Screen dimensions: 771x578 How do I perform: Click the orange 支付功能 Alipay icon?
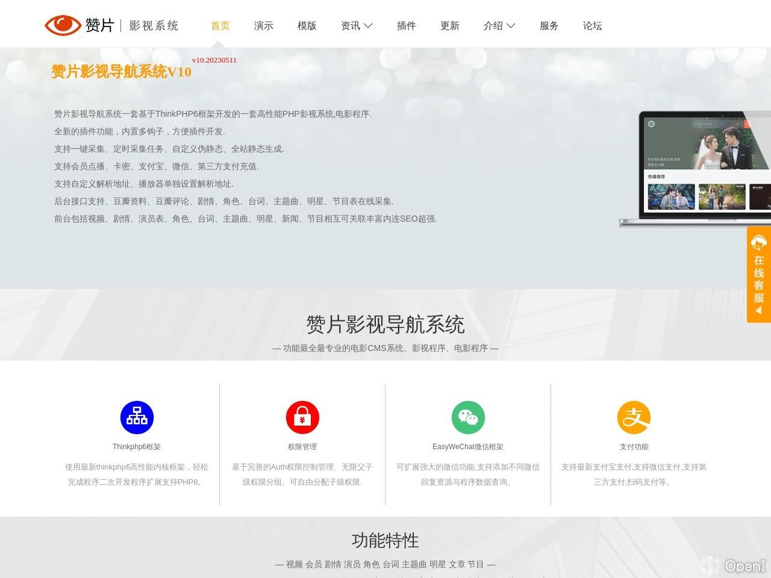(634, 417)
